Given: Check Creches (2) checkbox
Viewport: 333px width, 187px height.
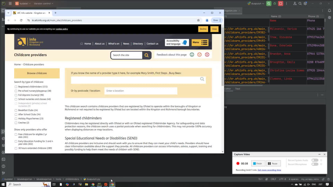Looking at the screenshot, I should pos(16,123).
